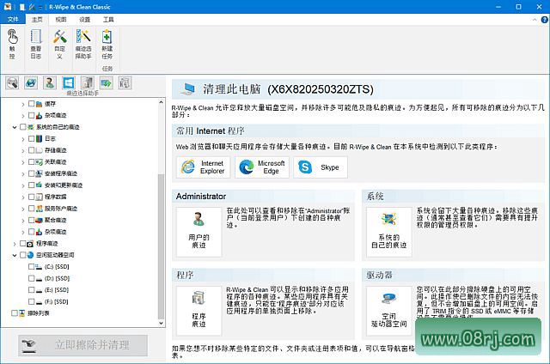Open 系统的自己的痕迹 tile in 系统 section
Viewport: 550px width, 364px height.
[x=389, y=232]
